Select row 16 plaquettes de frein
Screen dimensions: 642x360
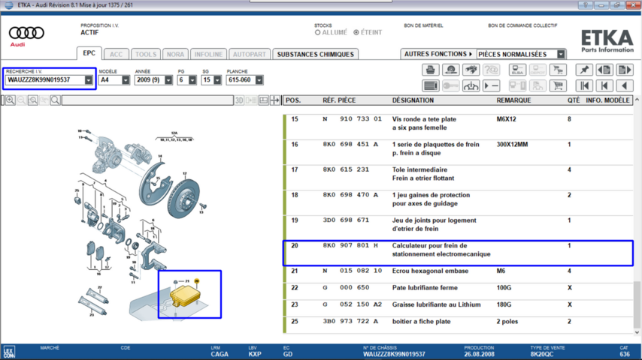458,152
